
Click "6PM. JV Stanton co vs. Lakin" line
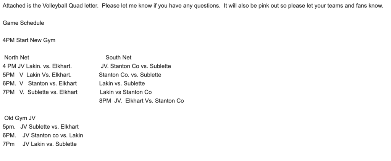coord(43,135)
